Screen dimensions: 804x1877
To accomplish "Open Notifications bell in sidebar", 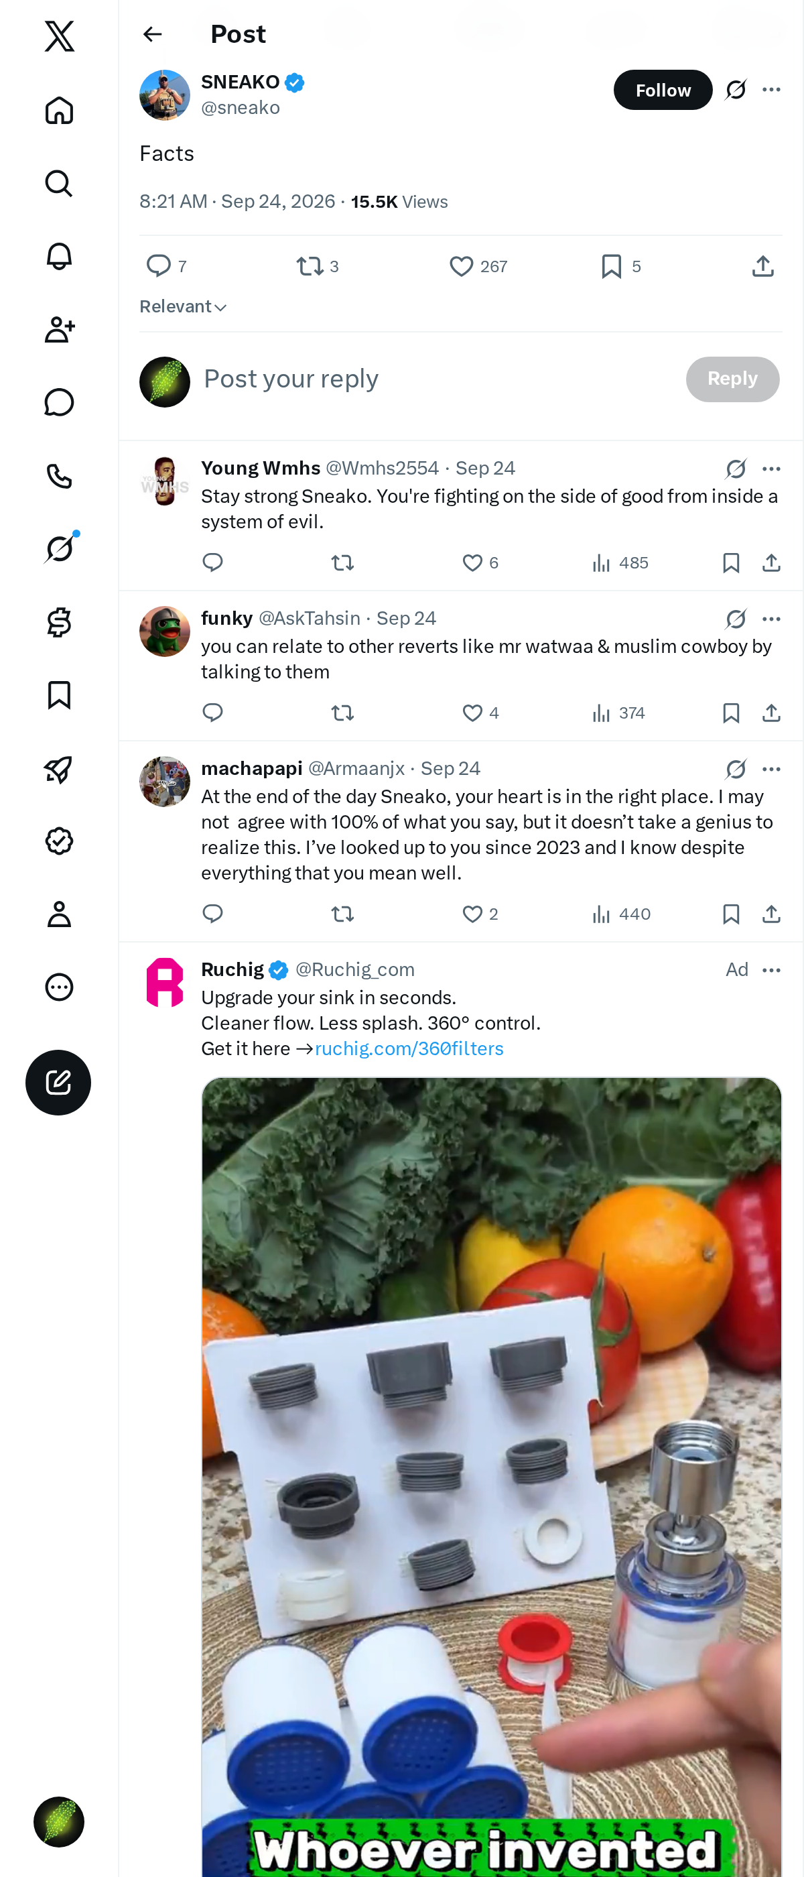I will pyautogui.click(x=59, y=257).
